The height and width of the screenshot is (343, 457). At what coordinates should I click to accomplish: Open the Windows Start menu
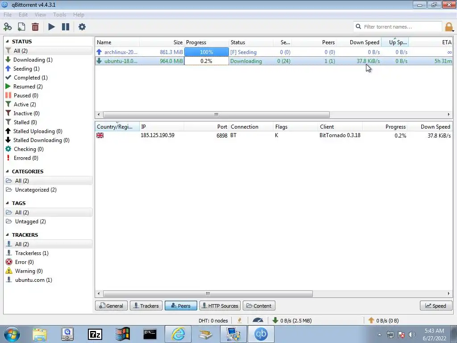tap(12, 334)
